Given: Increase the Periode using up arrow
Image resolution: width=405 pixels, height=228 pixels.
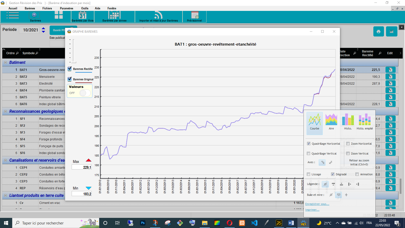Looking at the screenshot, I should [44, 28].
